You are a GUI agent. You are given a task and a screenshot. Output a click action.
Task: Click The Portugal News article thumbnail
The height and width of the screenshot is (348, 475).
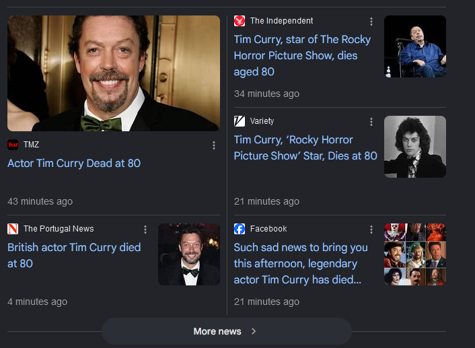[189, 254]
